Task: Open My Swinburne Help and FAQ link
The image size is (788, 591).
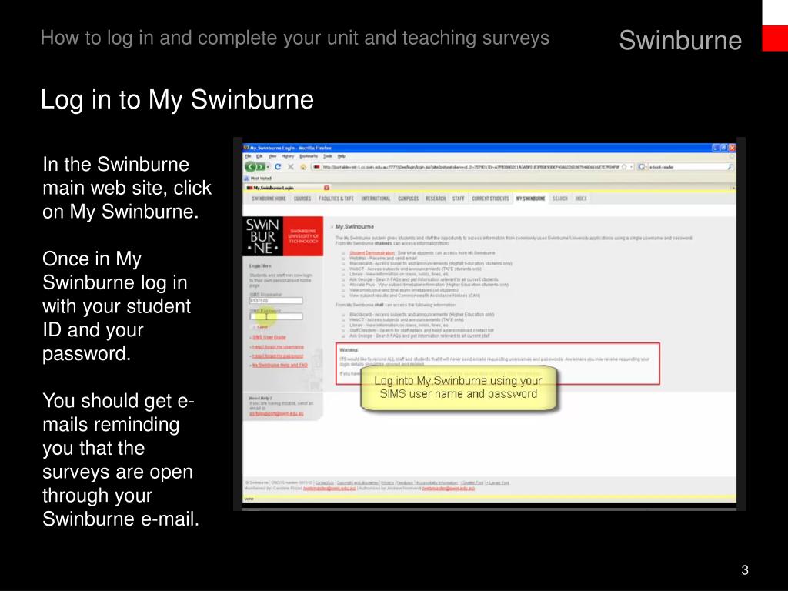Action: [279, 365]
